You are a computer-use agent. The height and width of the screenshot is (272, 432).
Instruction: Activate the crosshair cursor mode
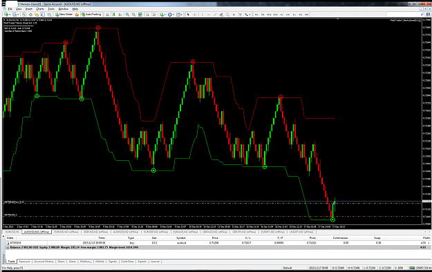194,14
